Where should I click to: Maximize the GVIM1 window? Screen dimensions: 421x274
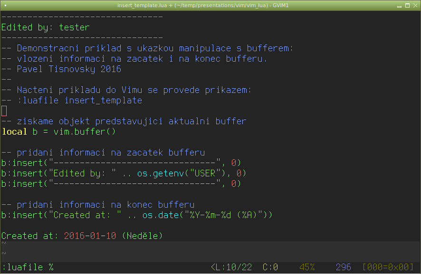407,6
